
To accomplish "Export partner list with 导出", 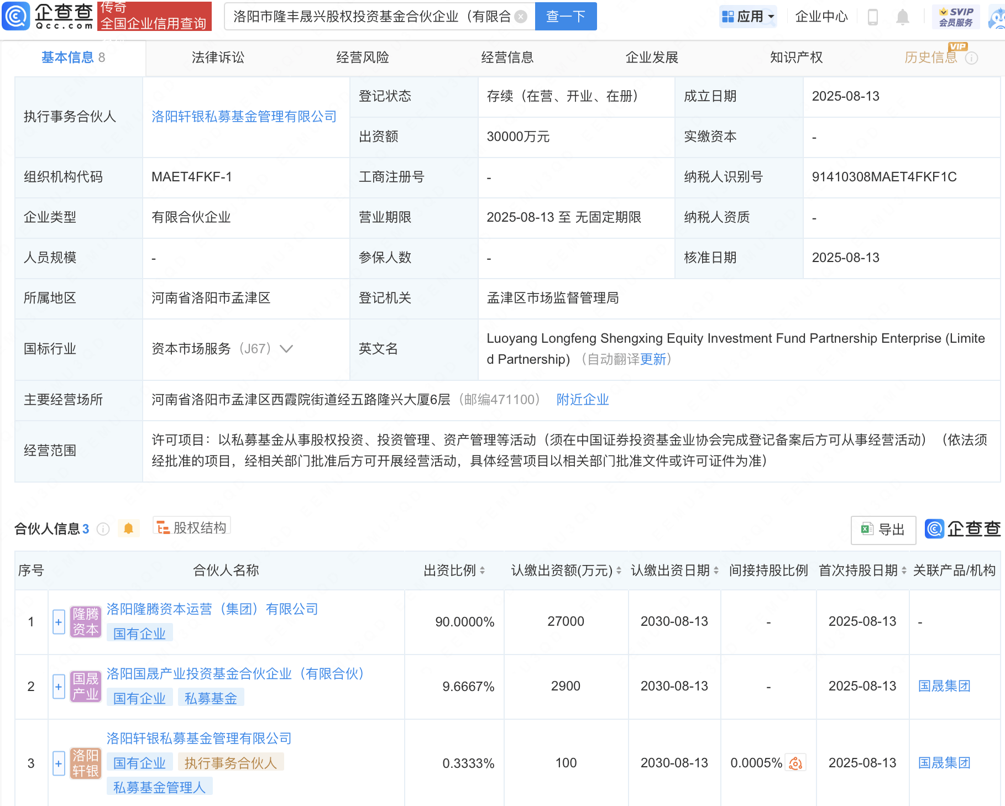I will click(x=883, y=530).
